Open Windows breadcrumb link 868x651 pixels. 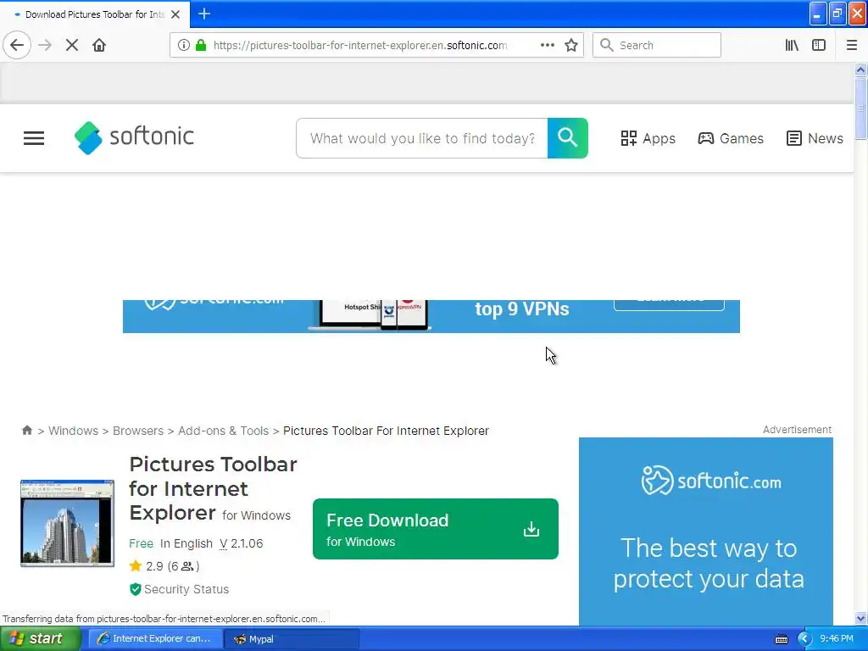73,431
